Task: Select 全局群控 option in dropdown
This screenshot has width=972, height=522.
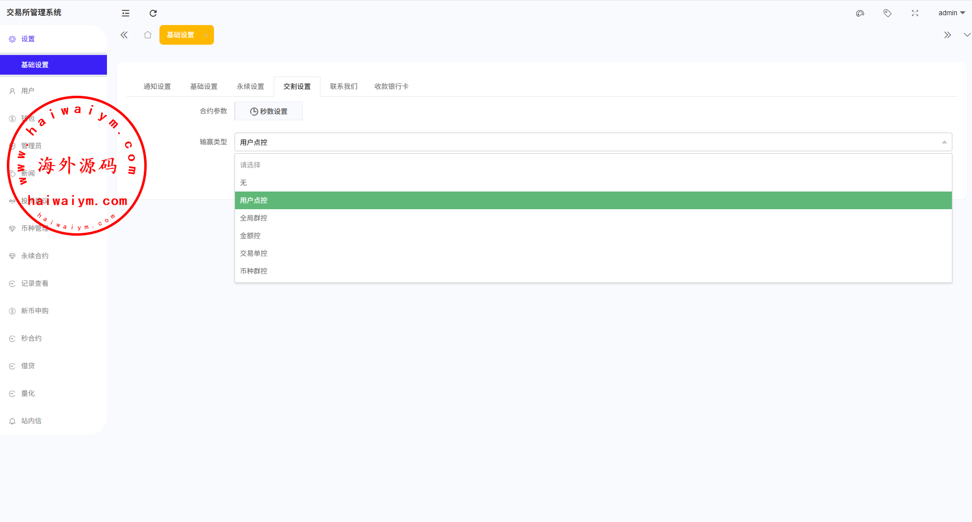Action: [254, 218]
